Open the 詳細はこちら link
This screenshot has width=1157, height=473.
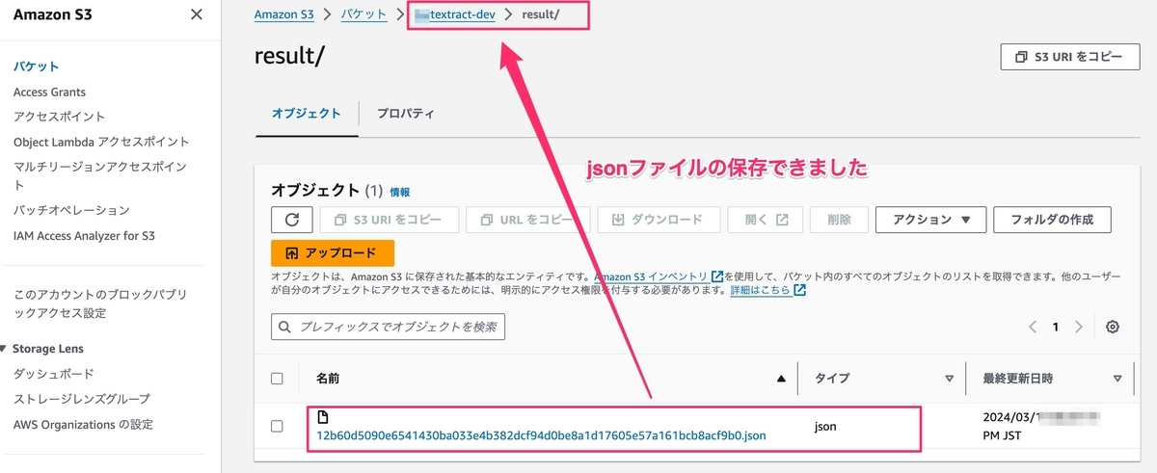(x=761, y=290)
